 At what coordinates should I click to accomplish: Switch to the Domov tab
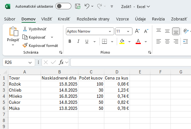pyautogui.click(x=28, y=19)
